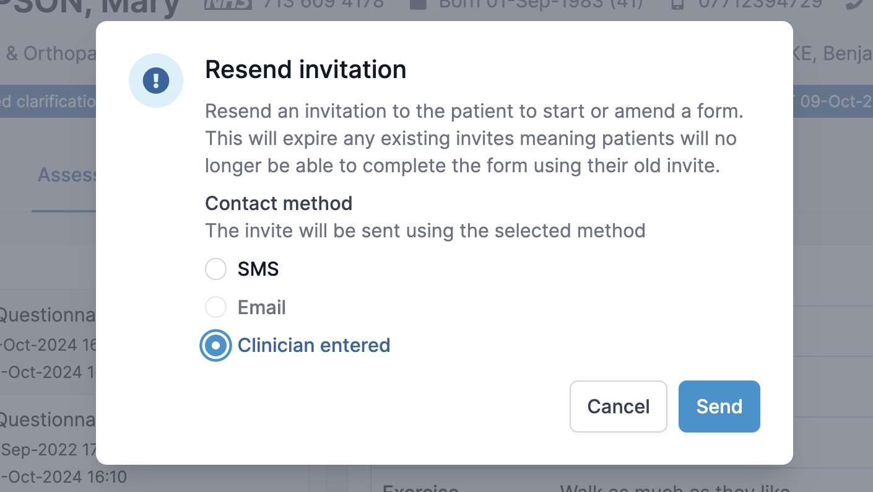This screenshot has width=873, height=492.
Task: Click the Contact method heading
Action: 279,203
